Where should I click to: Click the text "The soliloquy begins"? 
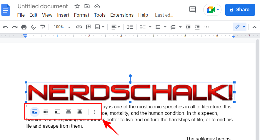(x=208, y=138)
